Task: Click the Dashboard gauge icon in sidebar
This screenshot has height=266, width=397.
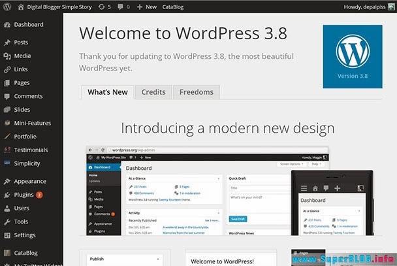Action: (x=7, y=25)
